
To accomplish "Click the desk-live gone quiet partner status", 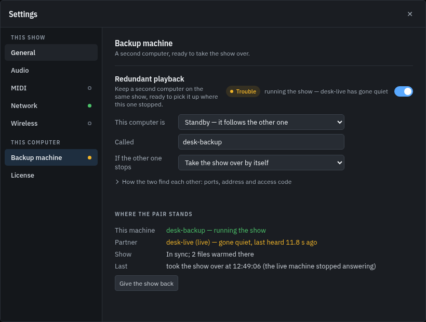I will point(242,242).
